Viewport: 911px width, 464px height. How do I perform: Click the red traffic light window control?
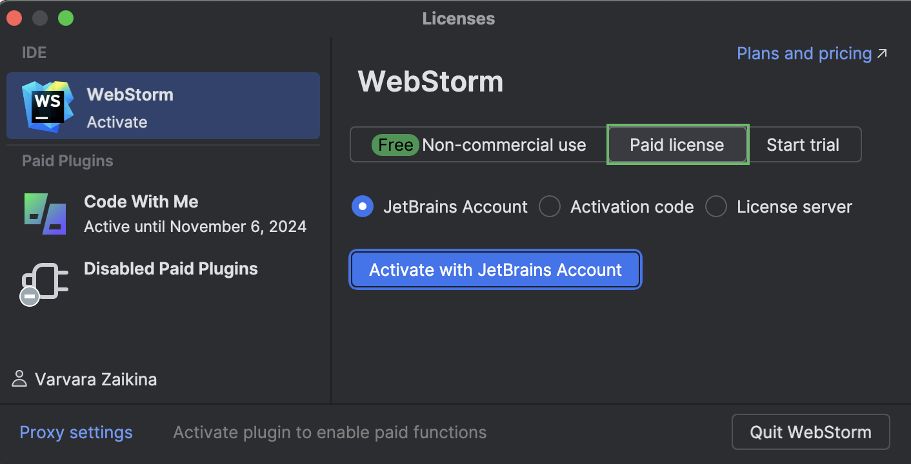tap(14, 17)
